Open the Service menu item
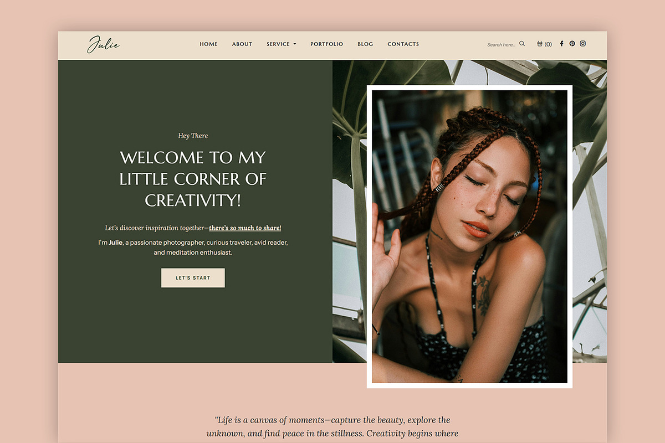The height and width of the screenshot is (443, 665). (x=278, y=44)
